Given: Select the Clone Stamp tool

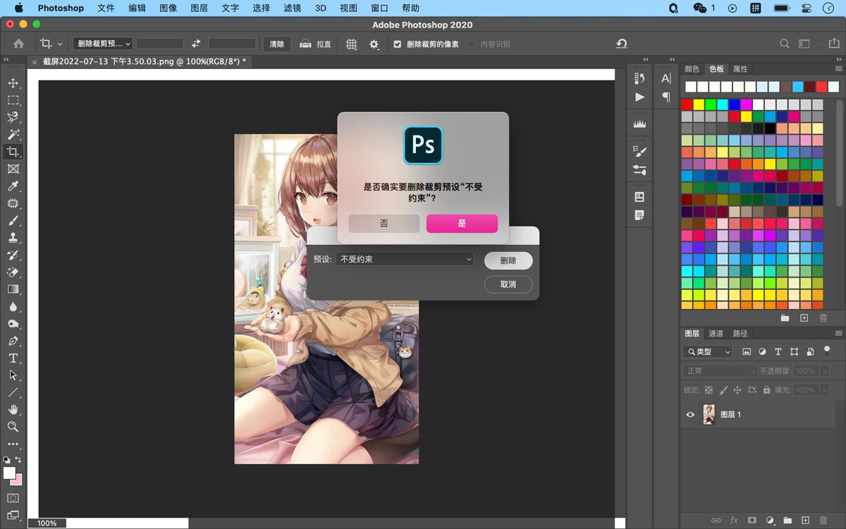Looking at the screenshot, I should (13, 238).
